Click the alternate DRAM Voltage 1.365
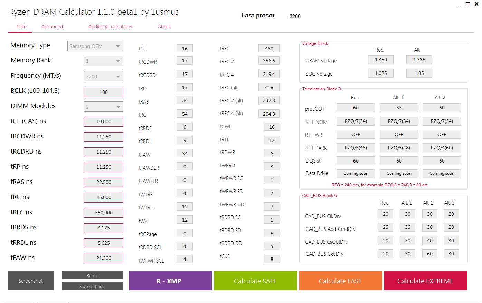This screenshot has width=482, height=303. (x=419, y=60)
